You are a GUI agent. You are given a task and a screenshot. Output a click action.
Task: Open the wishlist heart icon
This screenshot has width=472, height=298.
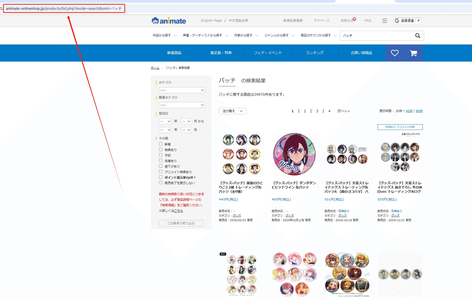pos(395,53)
